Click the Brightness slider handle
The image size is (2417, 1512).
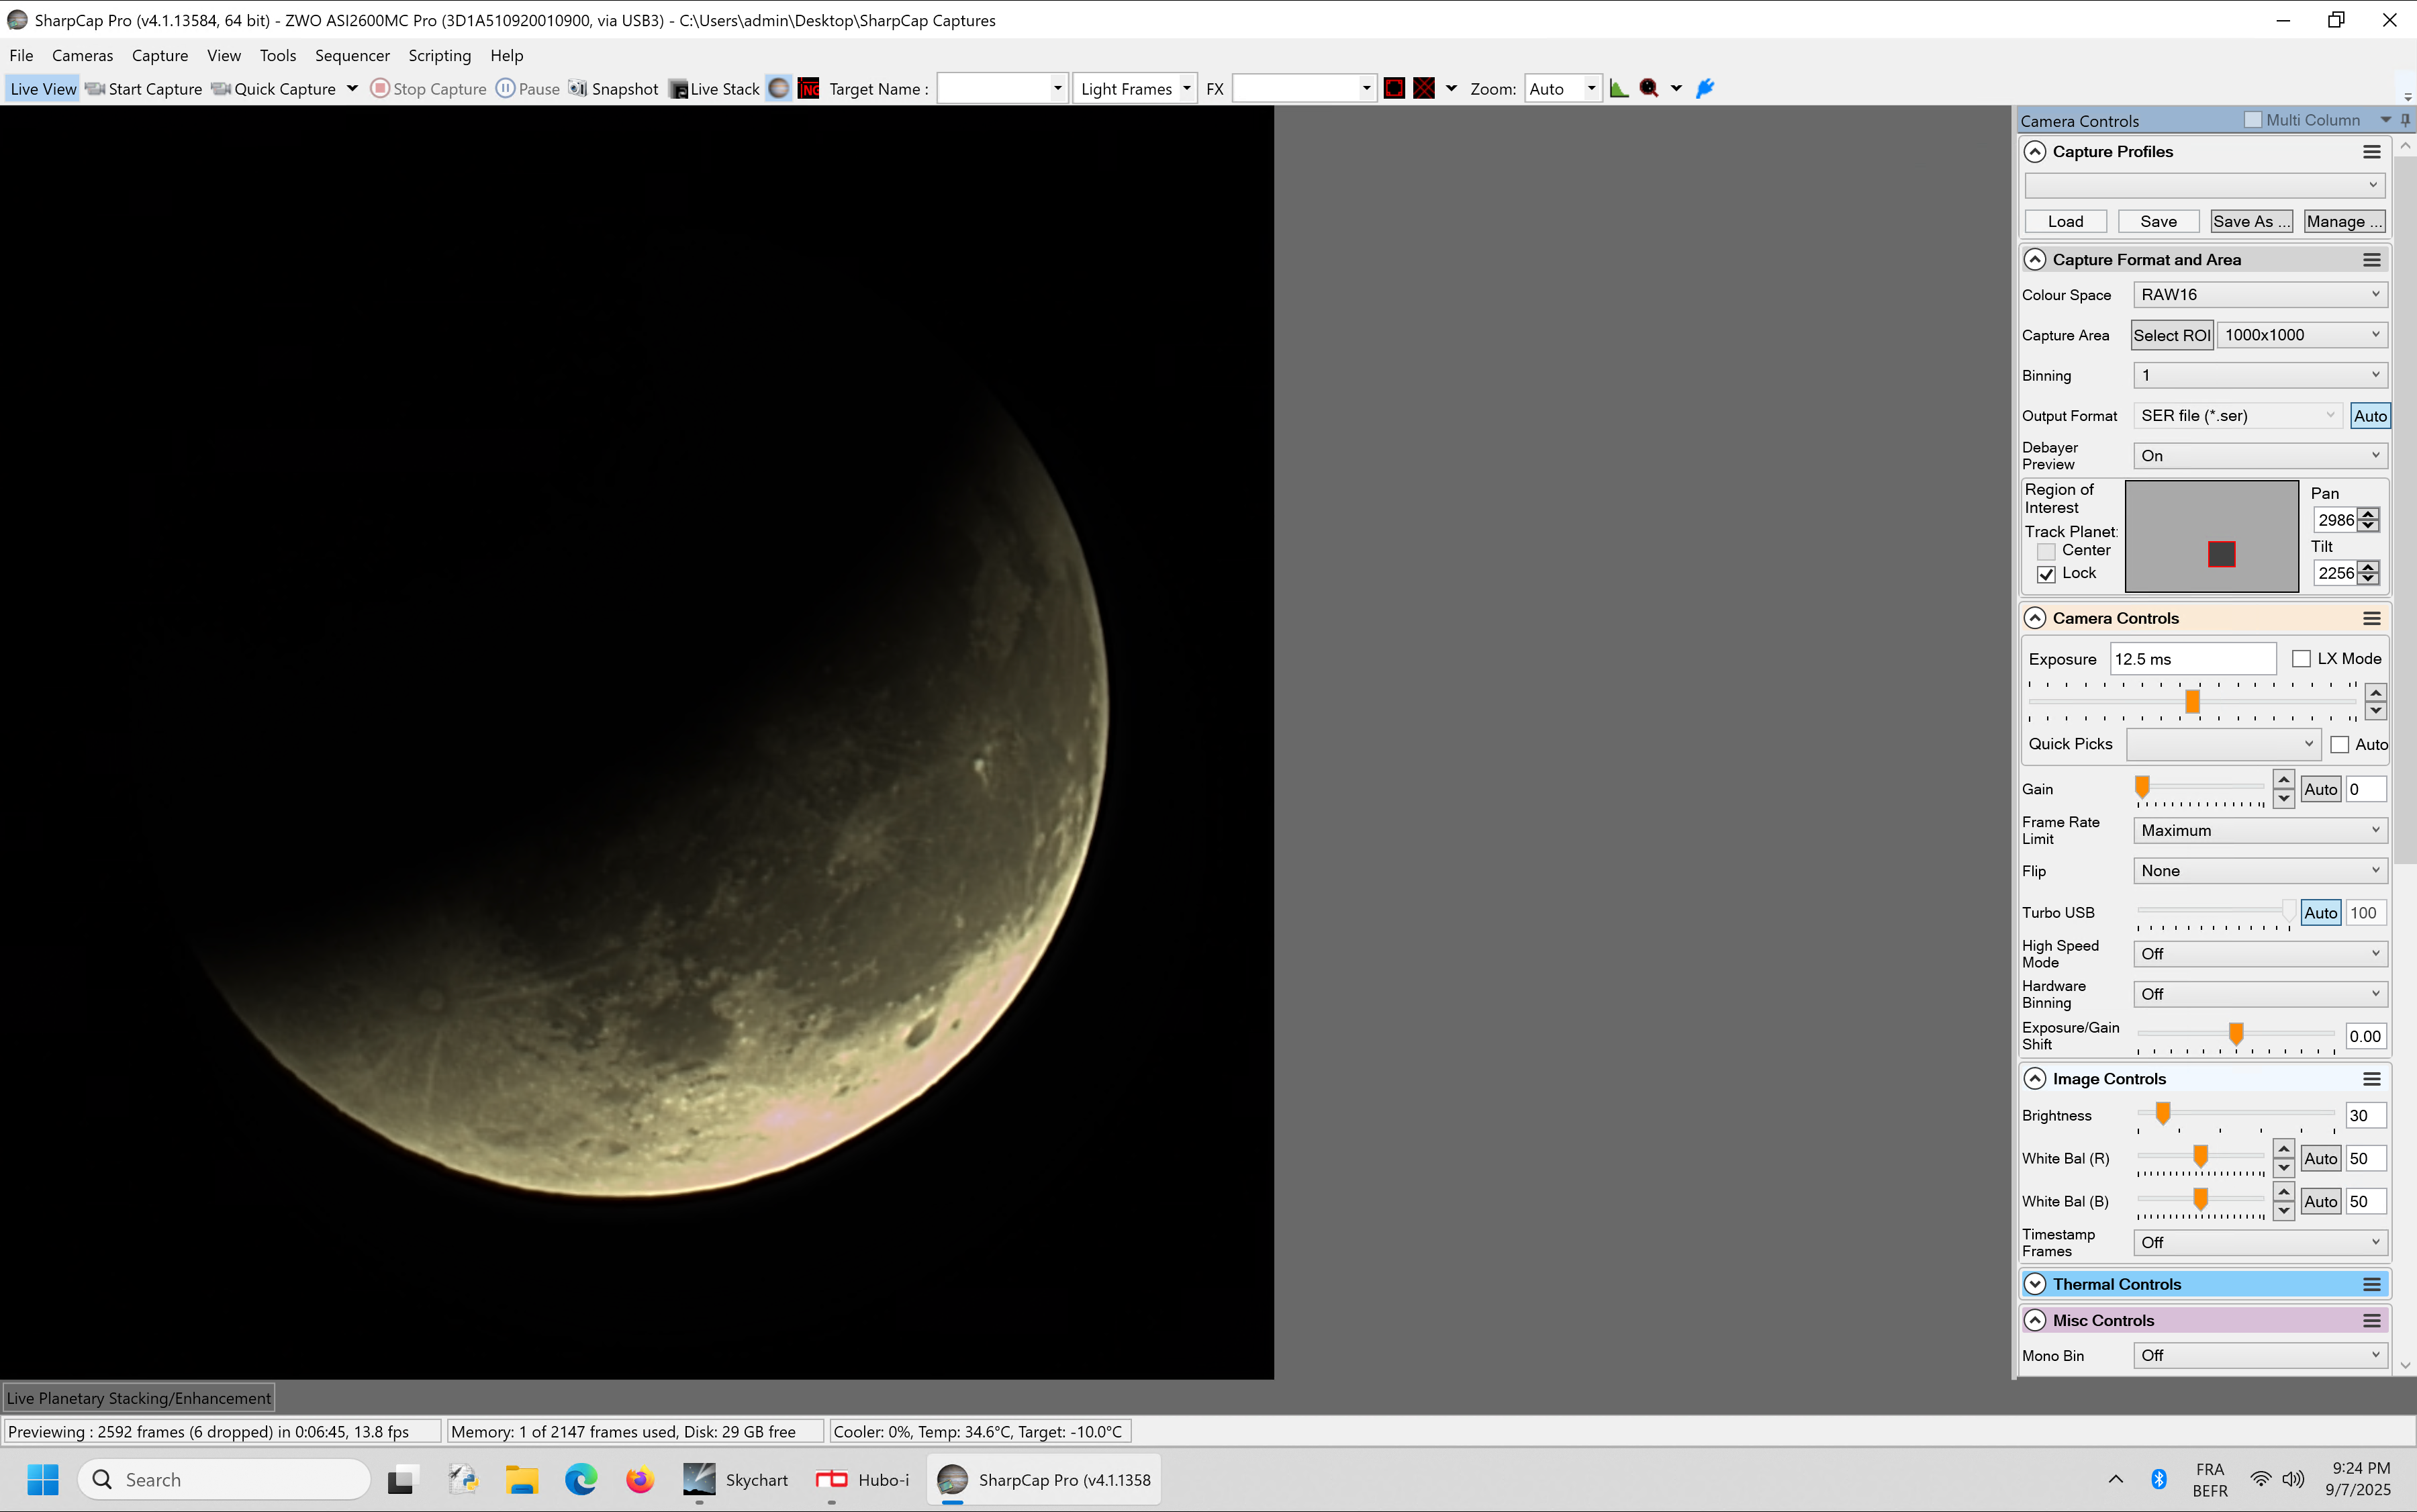click(2163, 1113)
